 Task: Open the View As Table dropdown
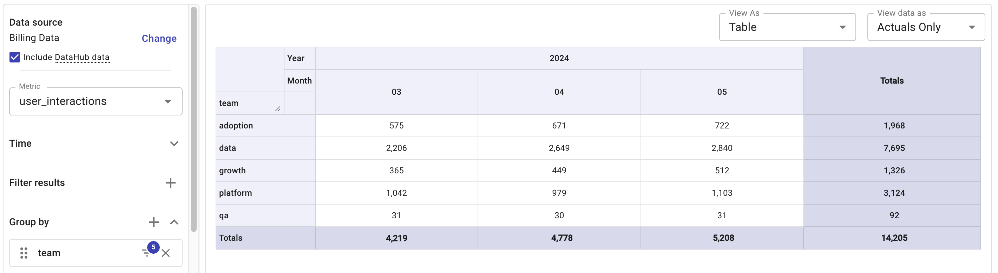787,27
